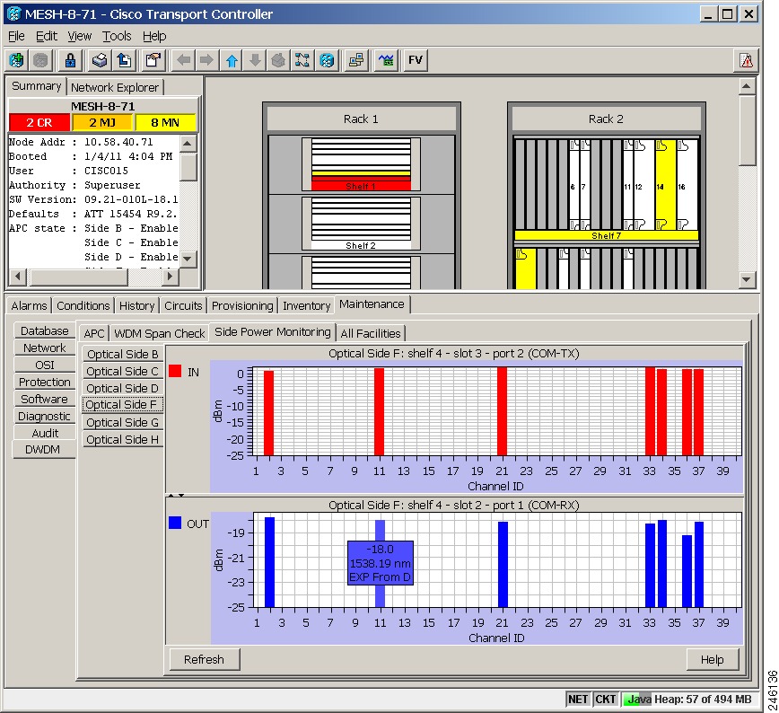Click the NET indicator in the status bar
The width and height of the screenshot is (779, 713).
point(578,699)
